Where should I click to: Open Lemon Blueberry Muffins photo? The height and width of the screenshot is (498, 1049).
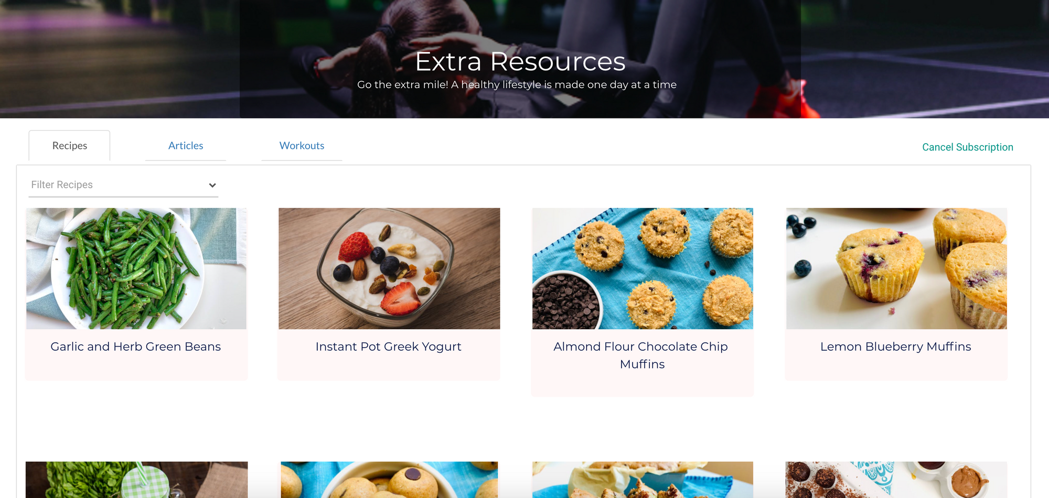[896, 268]
